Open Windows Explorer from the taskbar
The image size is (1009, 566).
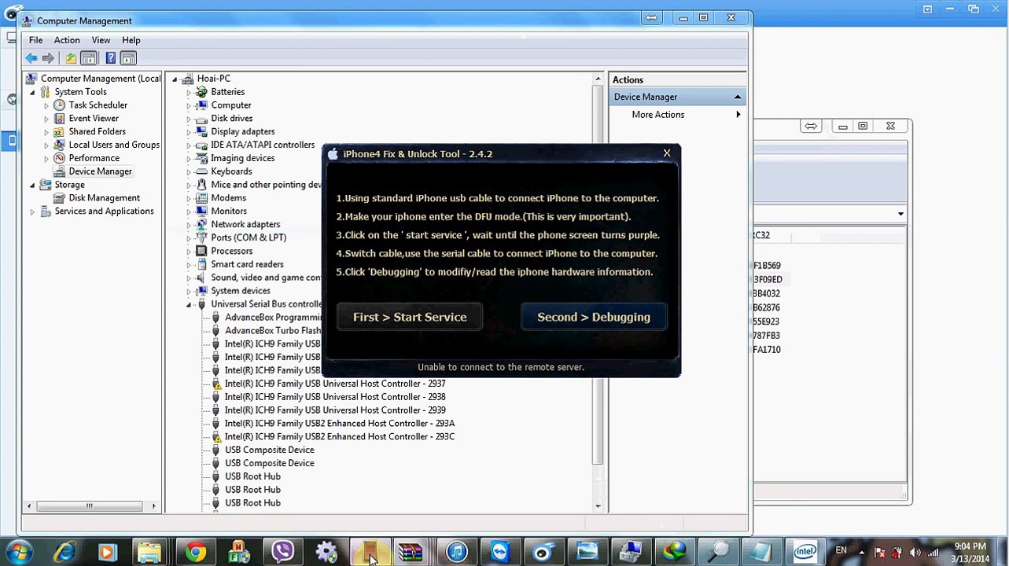(x=149, y=552)
